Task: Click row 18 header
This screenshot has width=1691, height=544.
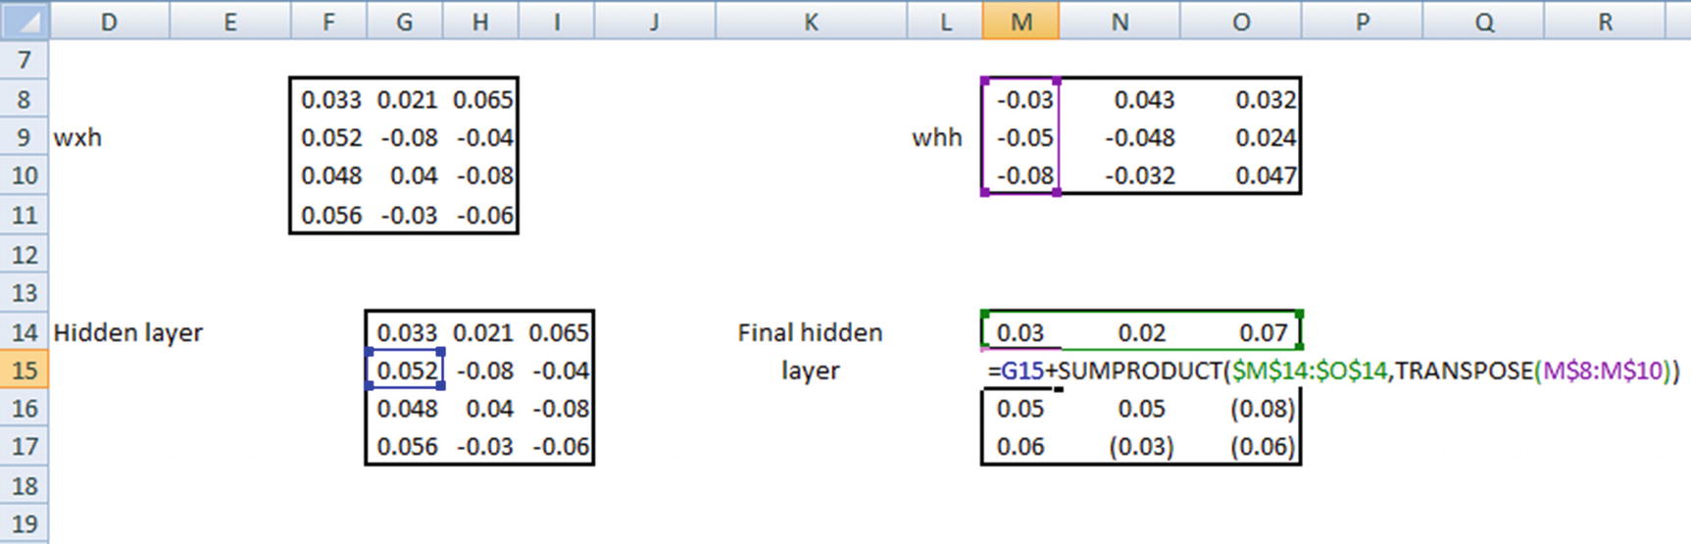Action: click(24, 485)
